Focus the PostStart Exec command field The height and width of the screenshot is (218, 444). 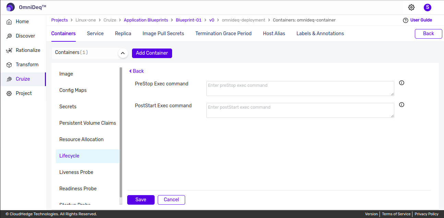point(300,110)
